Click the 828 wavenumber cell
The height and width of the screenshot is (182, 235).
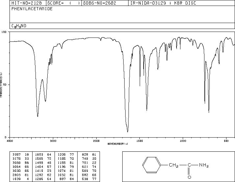tap(85, 155)
